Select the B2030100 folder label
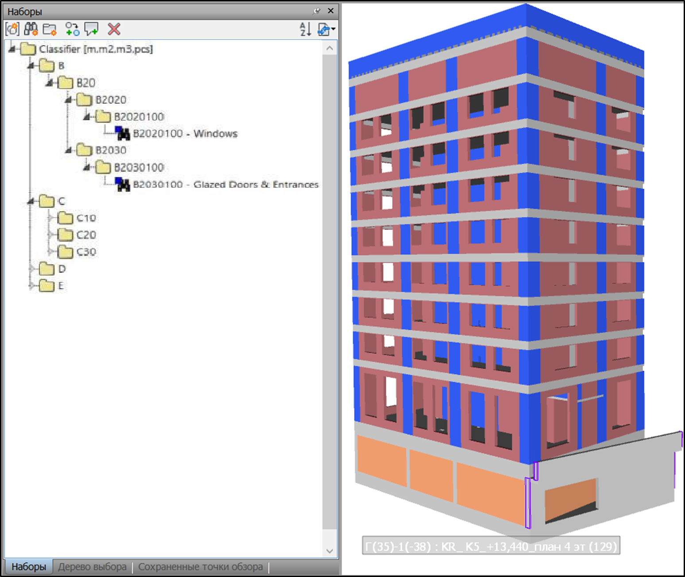 139,167
